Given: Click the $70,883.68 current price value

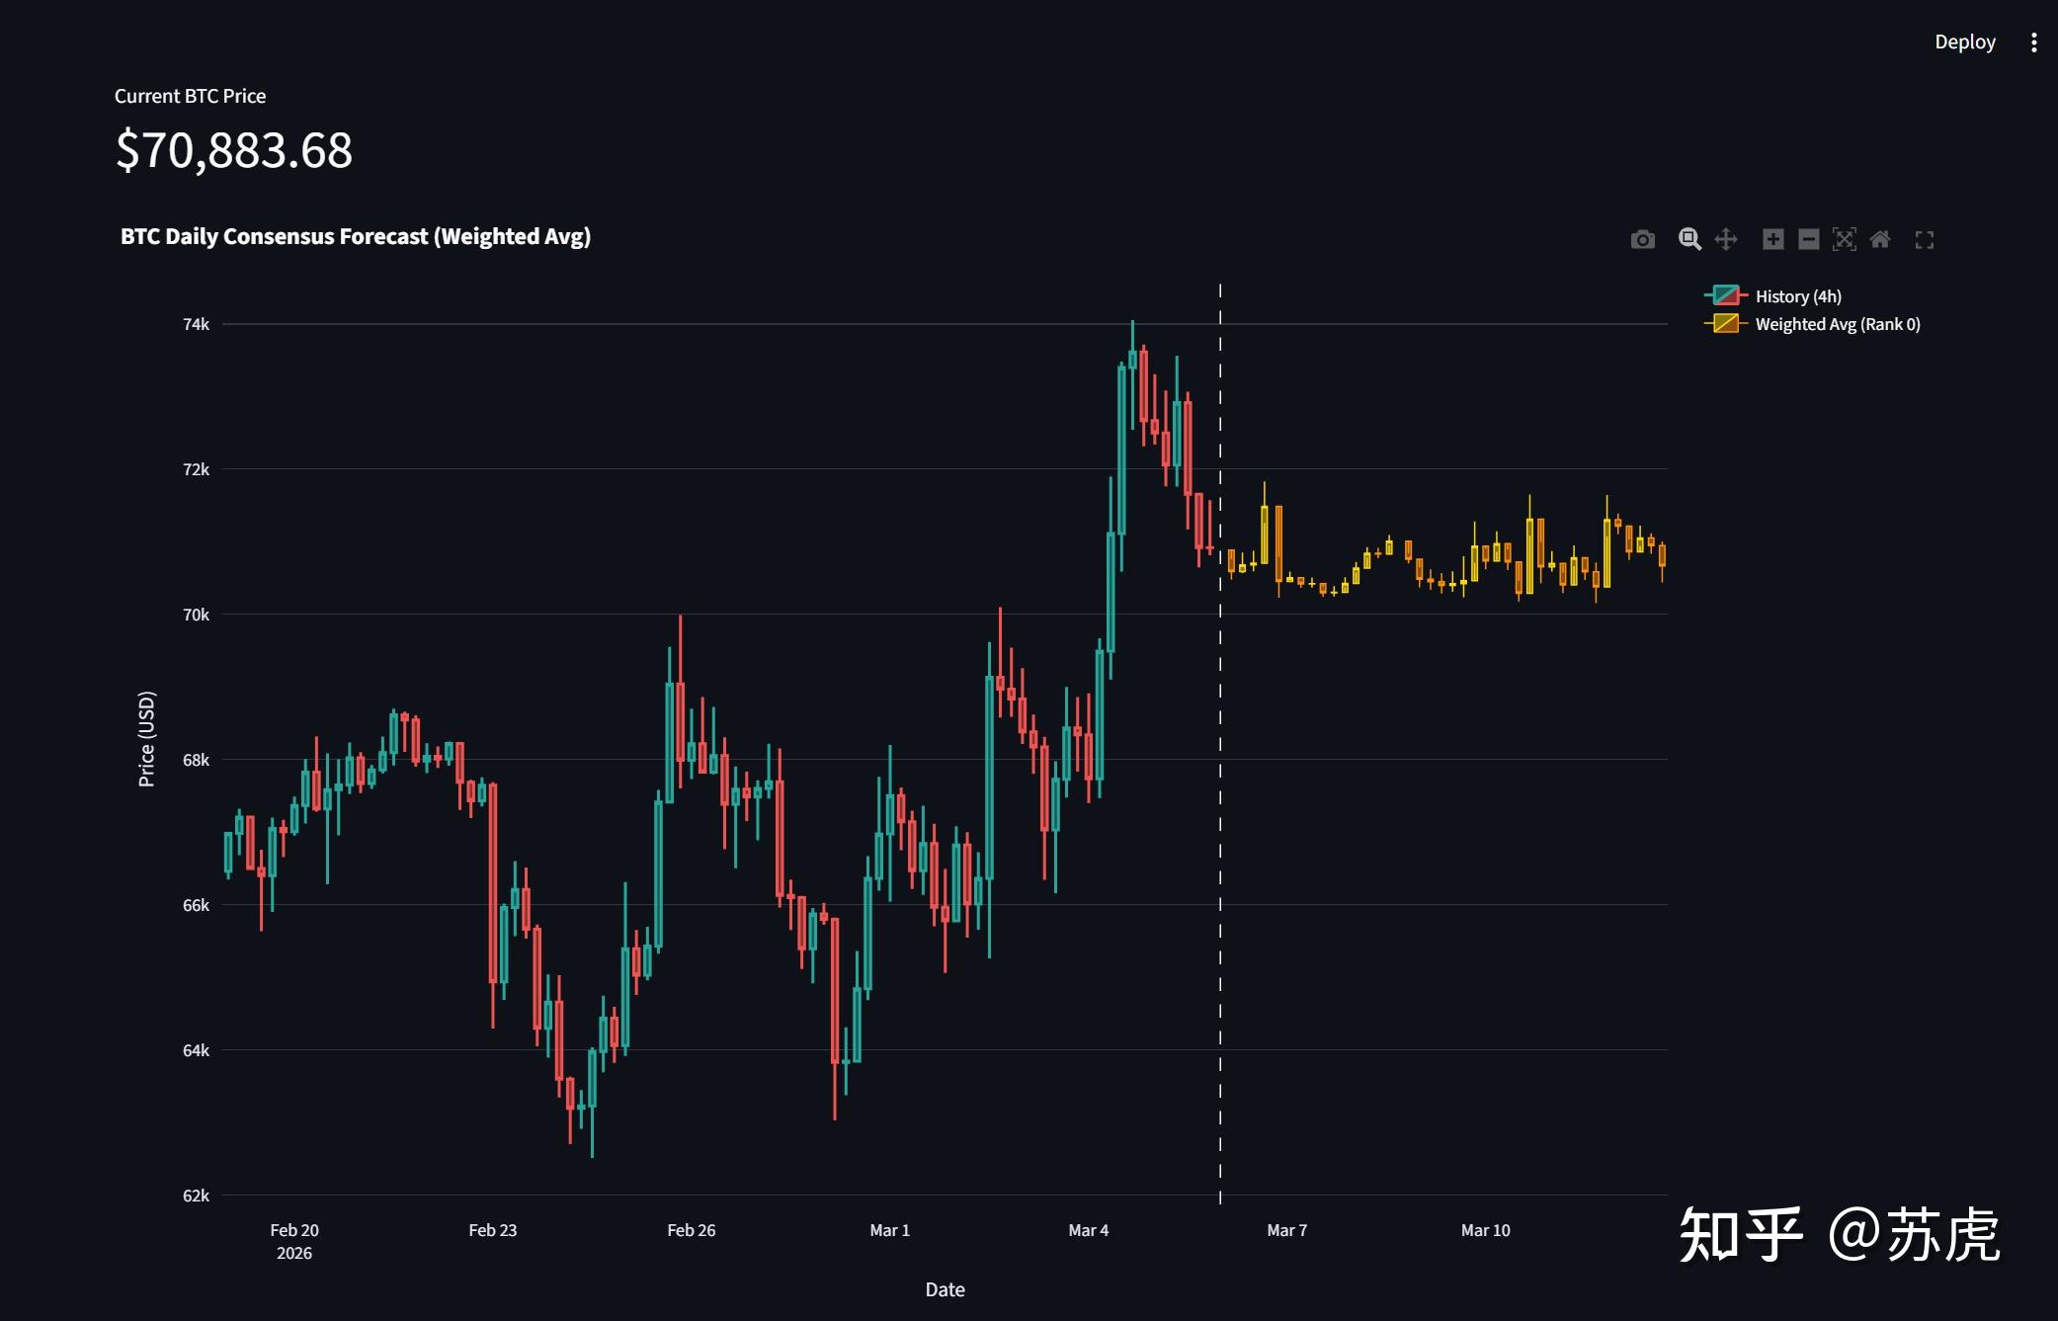Looking at the screenshot, I should 234,150.
